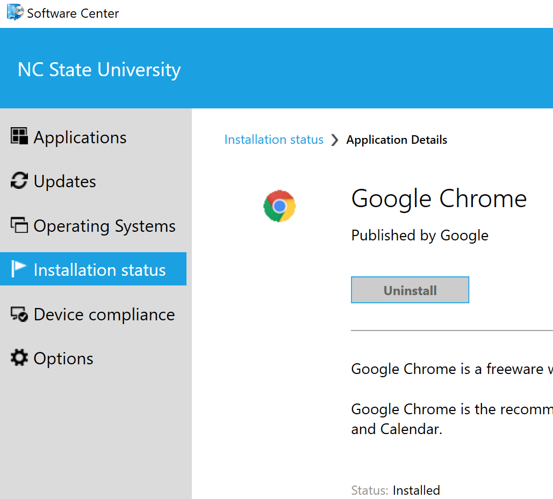Click the Options gear icon

click(x=19, y=357)
